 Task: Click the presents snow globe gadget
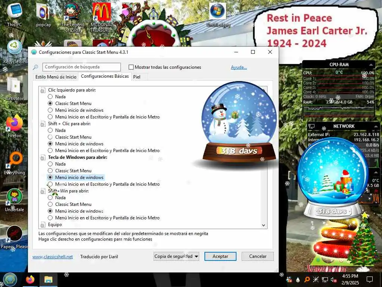tap(332, 178)
